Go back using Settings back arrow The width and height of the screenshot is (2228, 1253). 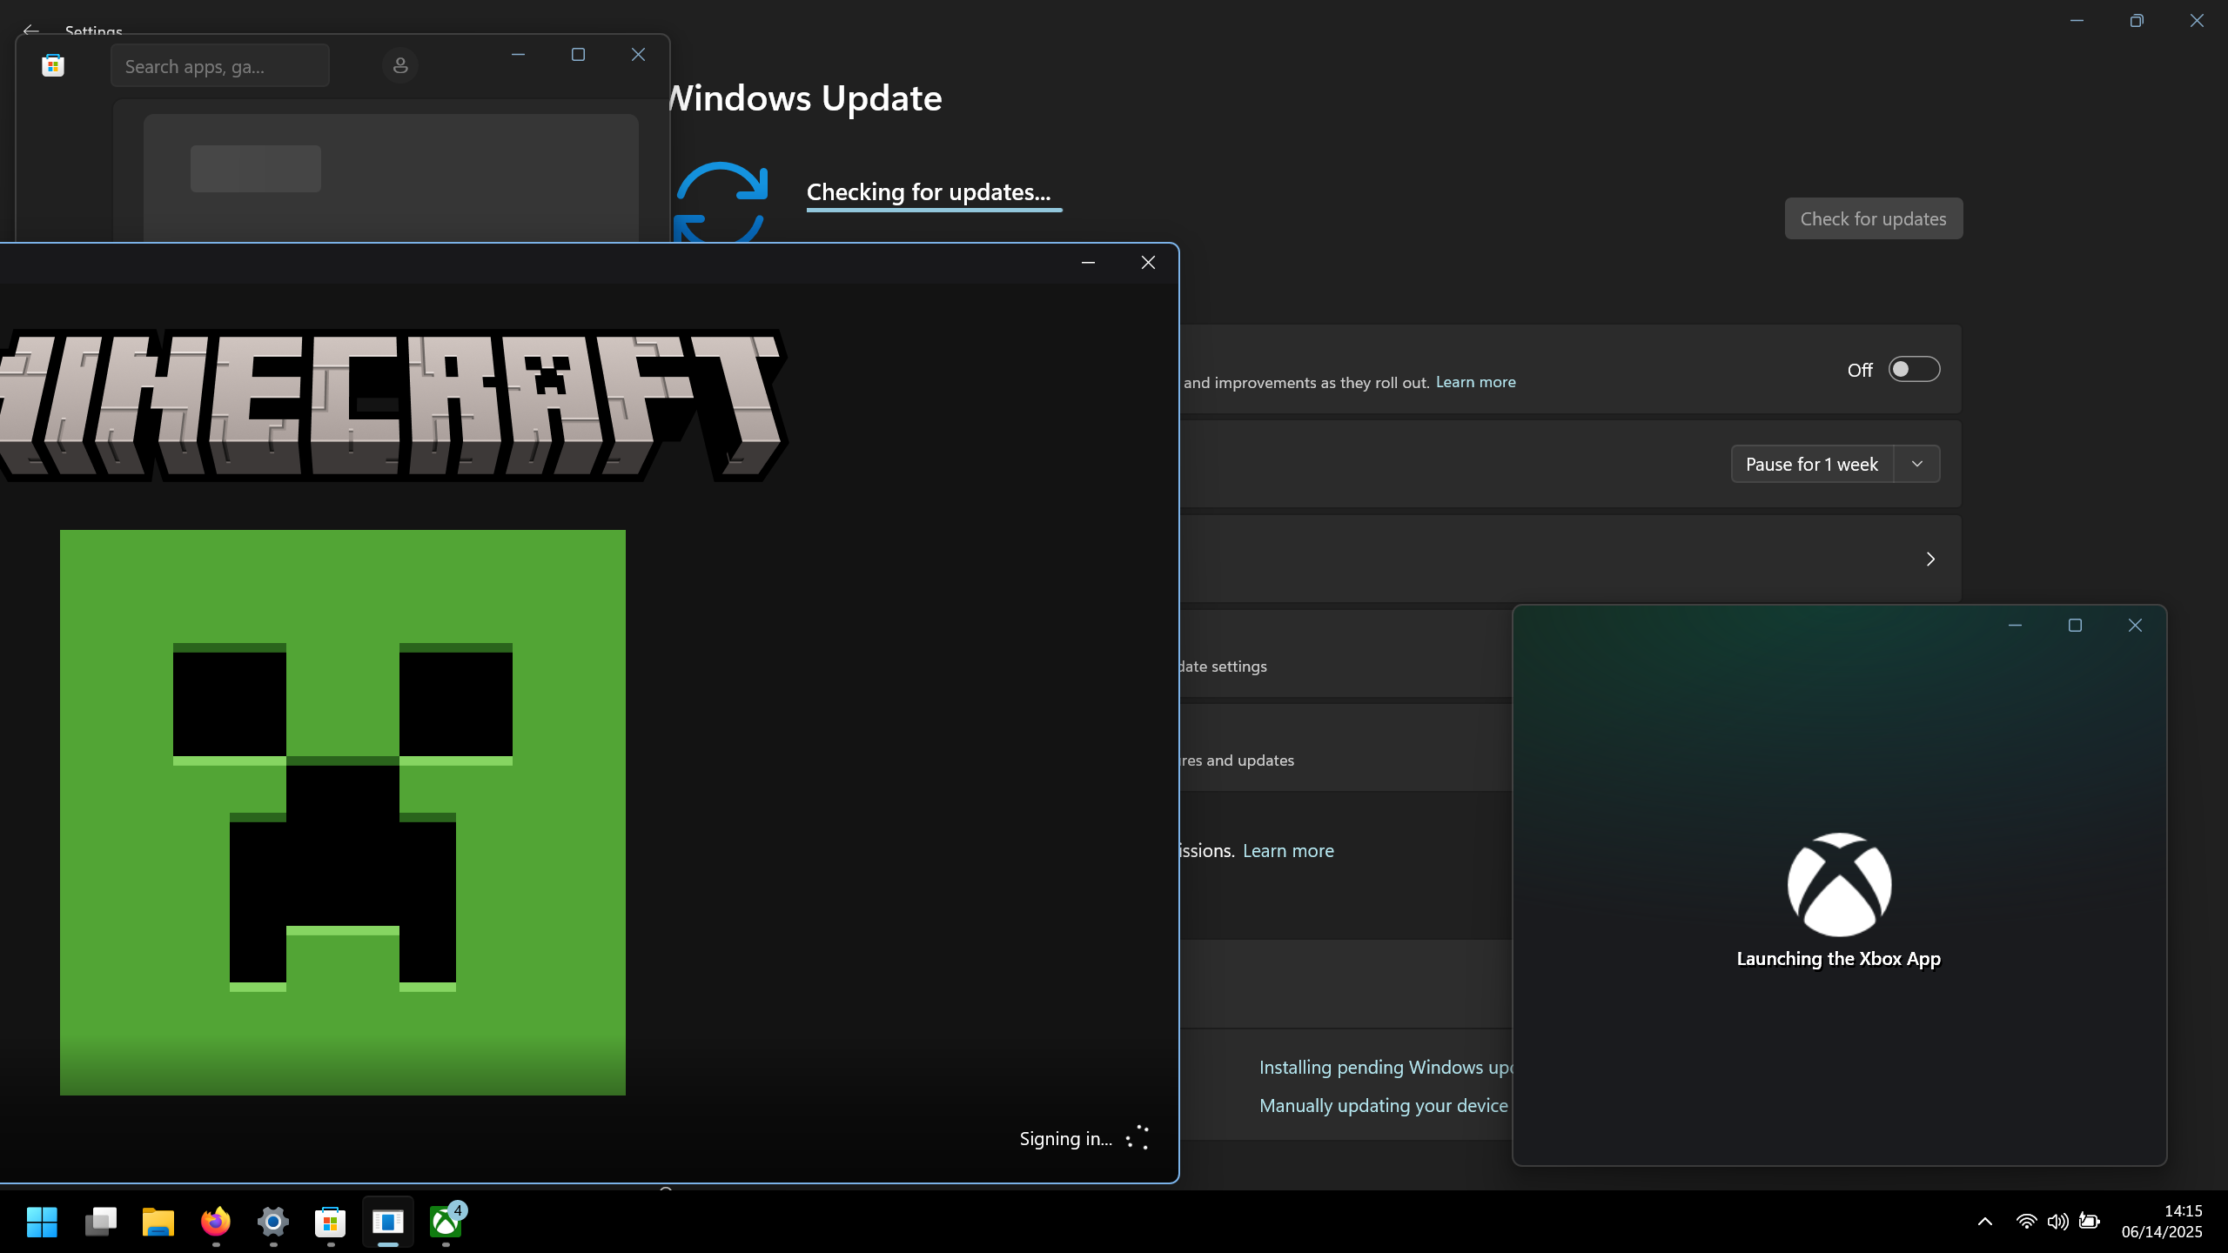[x=31, y=30]
